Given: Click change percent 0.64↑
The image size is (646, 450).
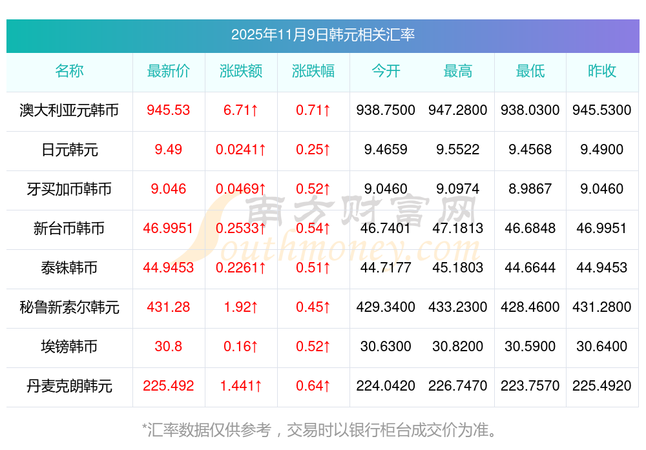Looking at the screenshot, I should pyautogui.click(x=313, y=386).
